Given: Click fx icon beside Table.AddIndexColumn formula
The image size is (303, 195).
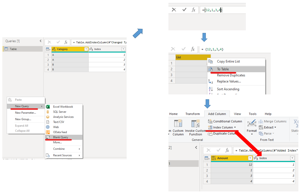Looking at the screenshot, I should (x=66, y=42).
